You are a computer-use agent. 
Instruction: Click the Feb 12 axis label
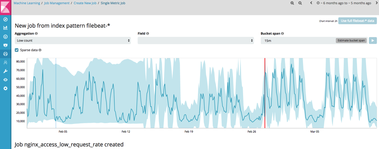click(126, 132)
